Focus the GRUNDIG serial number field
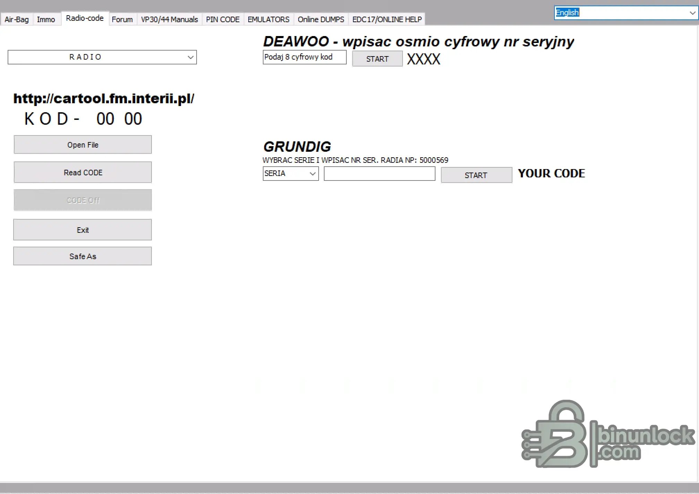Image resolution: width=699 pixels, height=494 pixels. 380,174
